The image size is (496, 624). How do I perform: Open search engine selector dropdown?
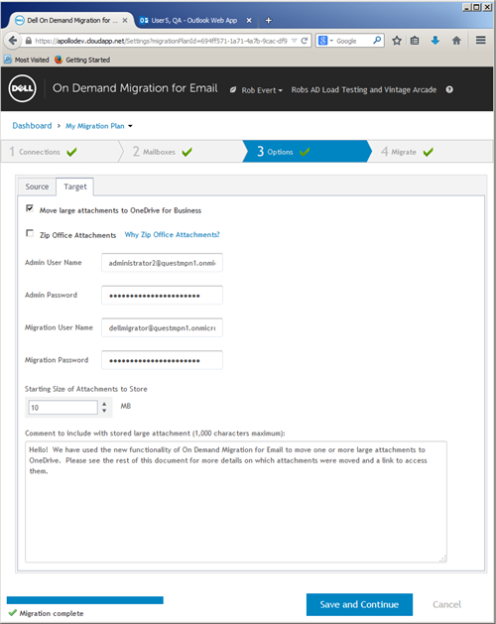click(x=325, y=41)
